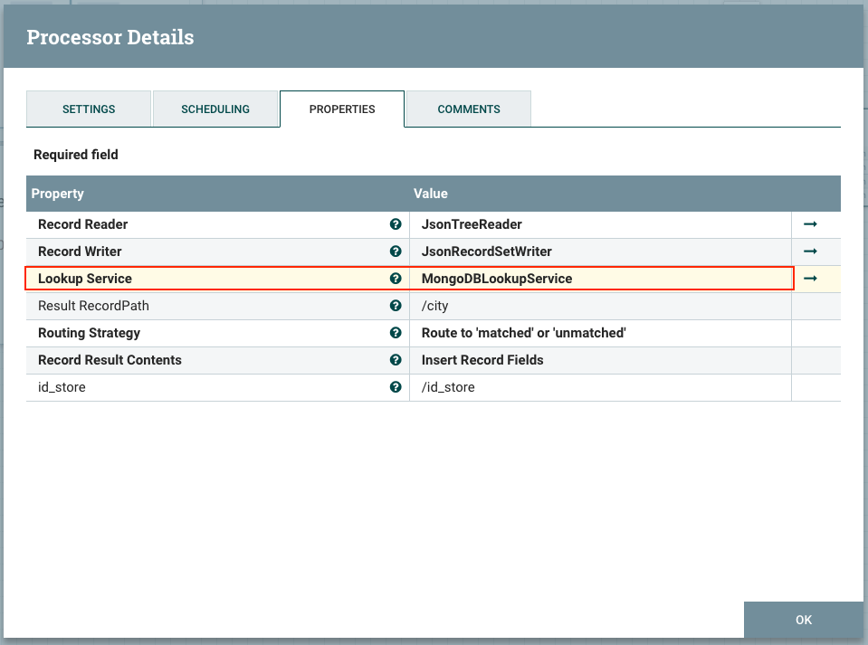The height and width of the screenshot is (645, 868).
Task: Click the JsonRecordSetWriter value cell
Action: pyautogui.click(x=601, y=251)
